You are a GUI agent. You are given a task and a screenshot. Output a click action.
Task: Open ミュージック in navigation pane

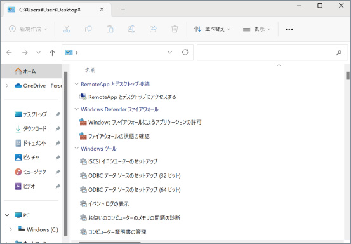click(x=34, y=172)
